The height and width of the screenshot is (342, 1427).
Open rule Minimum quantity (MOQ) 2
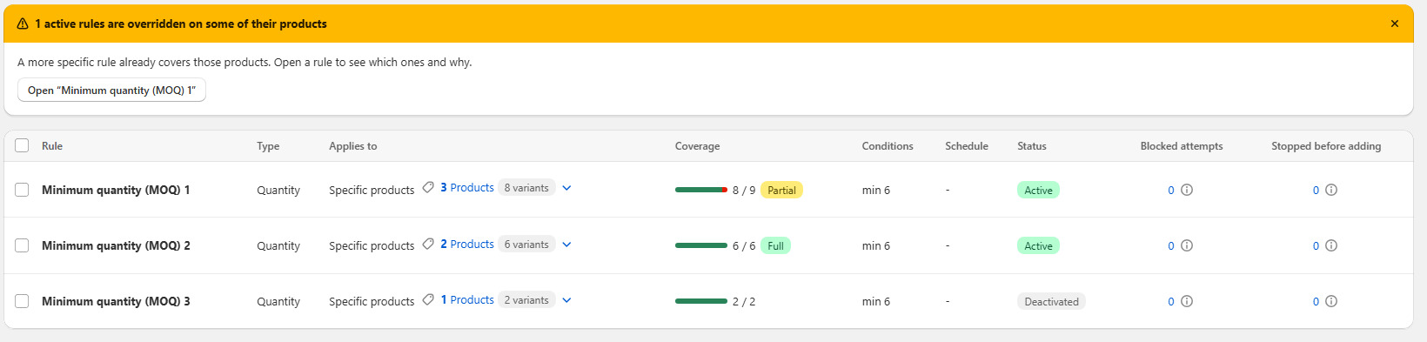pos(116,245)
